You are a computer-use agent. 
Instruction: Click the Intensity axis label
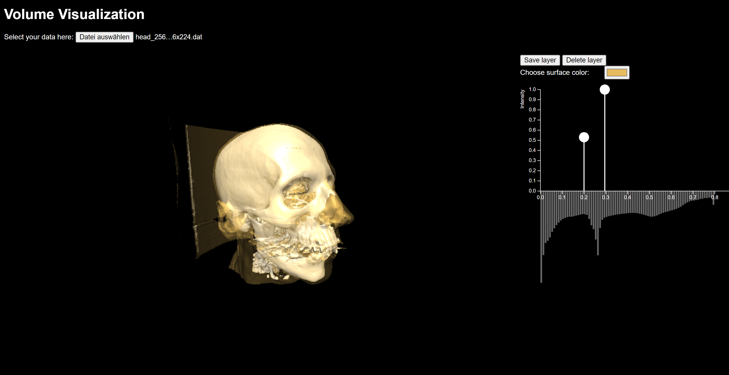click(522, 99)
